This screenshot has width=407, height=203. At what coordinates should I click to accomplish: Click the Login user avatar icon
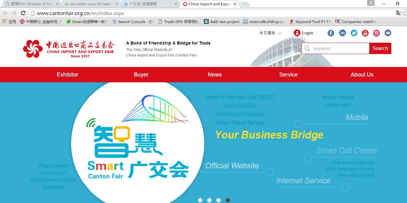pyautogui.click(x=297, y=33)
